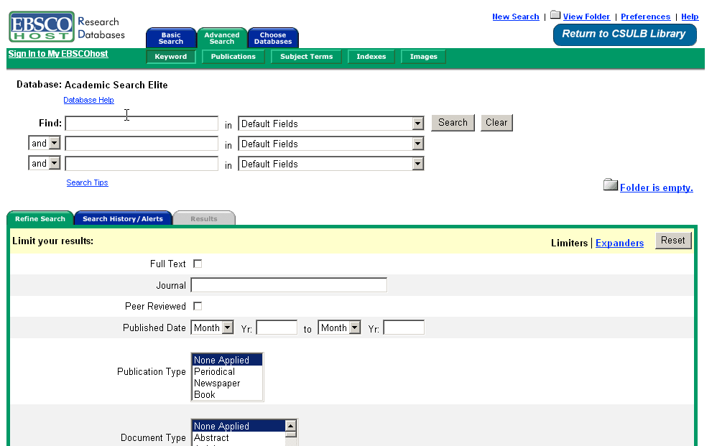Screen dimensions: 717x446
Task: Click the Clear button
Action: click(x=496, y=123)
